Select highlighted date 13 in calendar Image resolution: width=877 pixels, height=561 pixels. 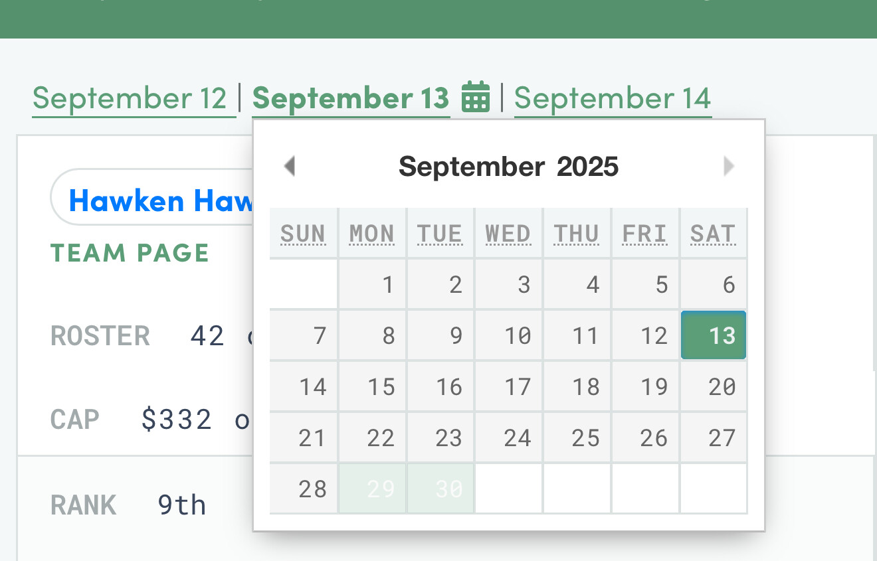point(714,336)
